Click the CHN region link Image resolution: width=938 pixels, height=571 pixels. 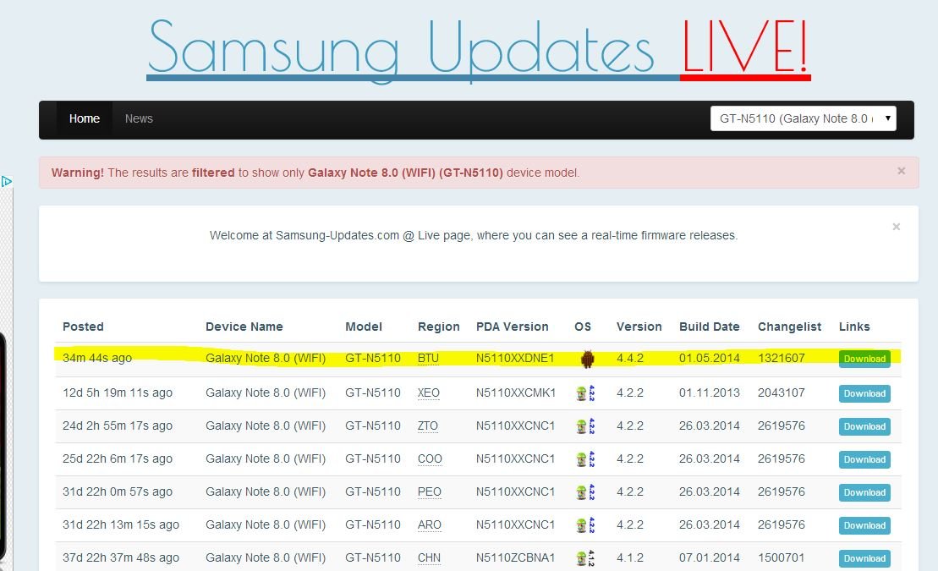coord(429,557)
